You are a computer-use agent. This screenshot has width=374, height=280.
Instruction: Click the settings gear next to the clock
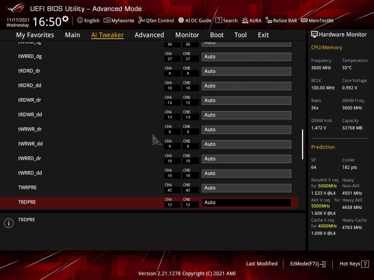(65, 19)
